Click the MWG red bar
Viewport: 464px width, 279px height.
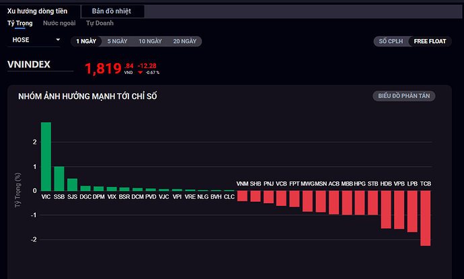(307, 201)
